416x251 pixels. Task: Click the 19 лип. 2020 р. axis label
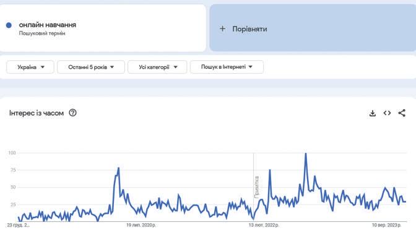141,226
